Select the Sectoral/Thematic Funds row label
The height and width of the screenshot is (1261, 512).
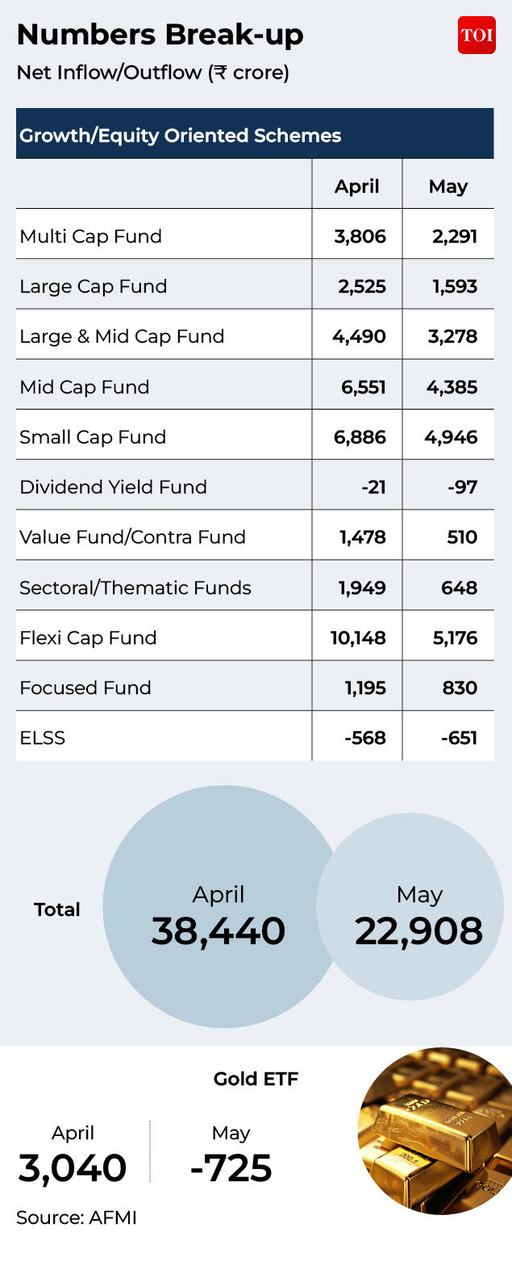pos(135,588)
